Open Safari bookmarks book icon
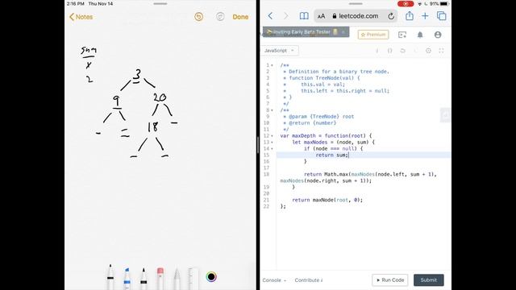 304,16
